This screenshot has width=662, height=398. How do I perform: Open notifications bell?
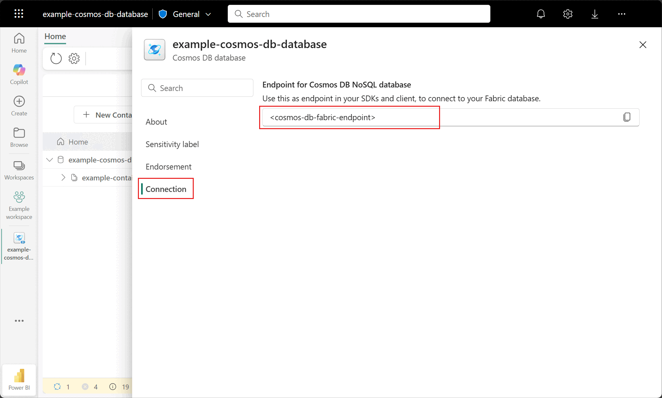tap(541, 14)
